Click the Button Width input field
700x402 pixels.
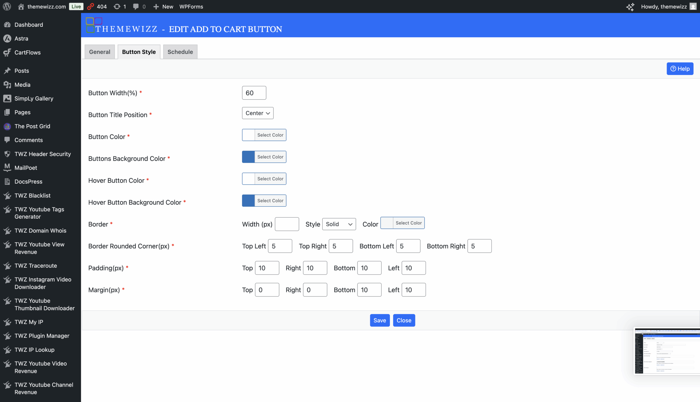click(254, 93)
